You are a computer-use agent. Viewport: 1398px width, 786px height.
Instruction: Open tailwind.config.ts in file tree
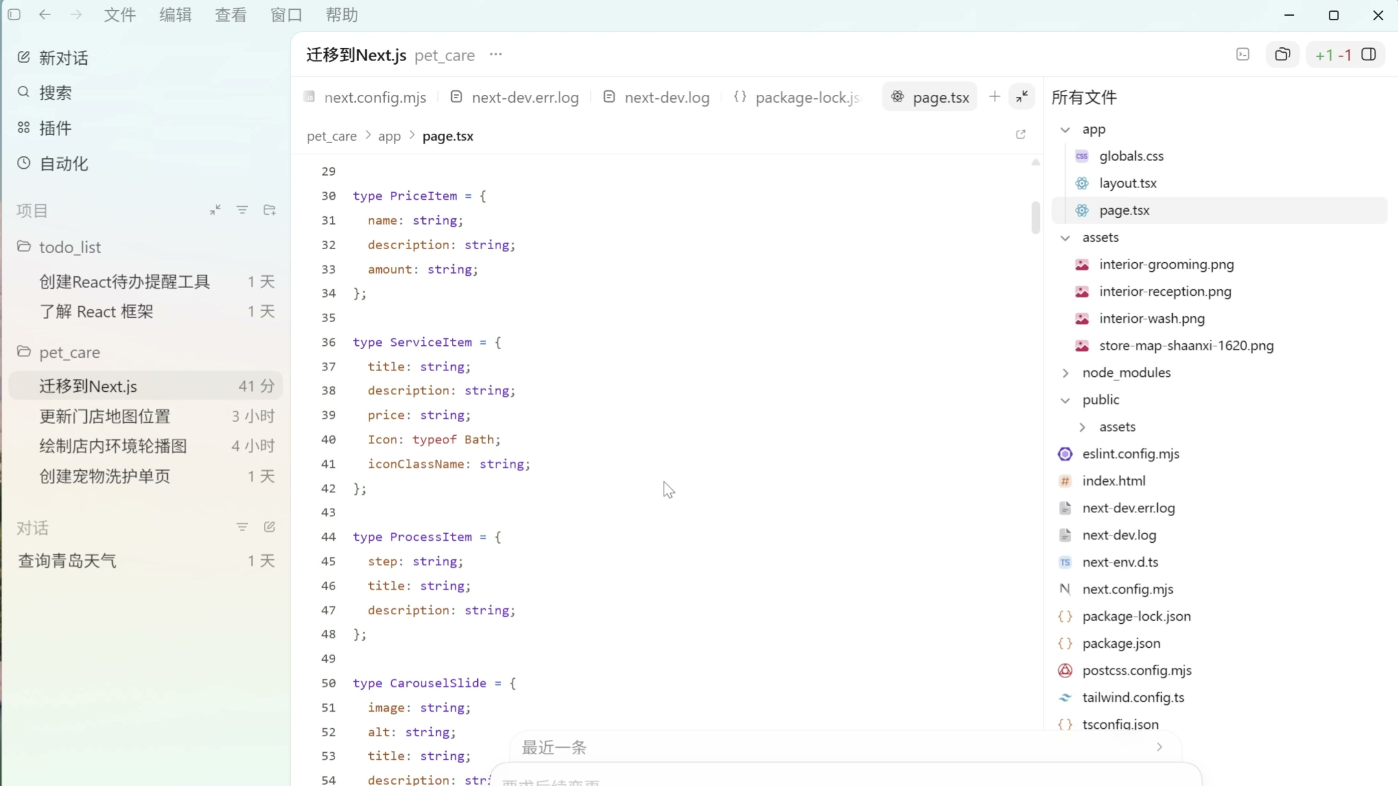coord(1133,698)
